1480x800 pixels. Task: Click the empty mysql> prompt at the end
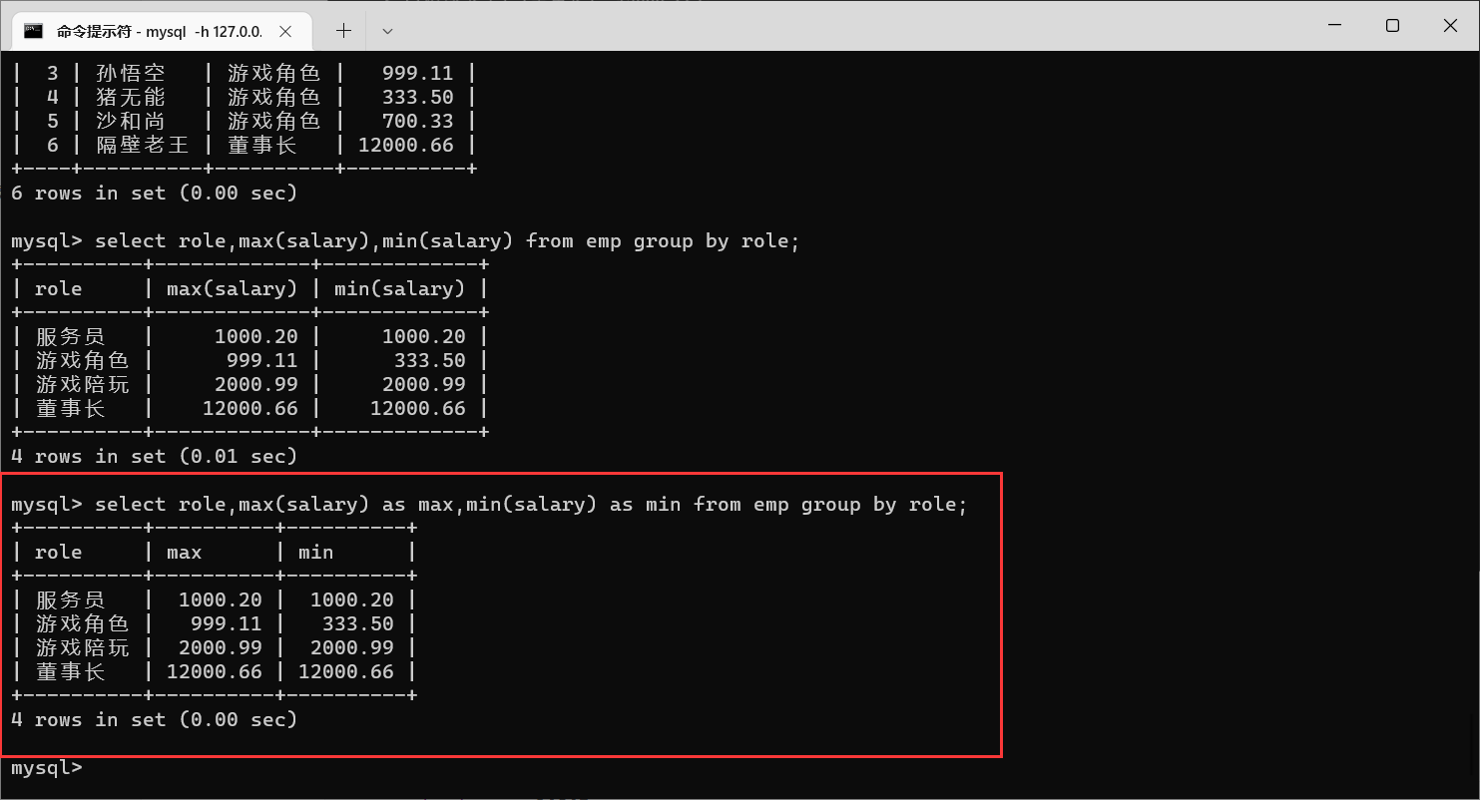[46, 767]
